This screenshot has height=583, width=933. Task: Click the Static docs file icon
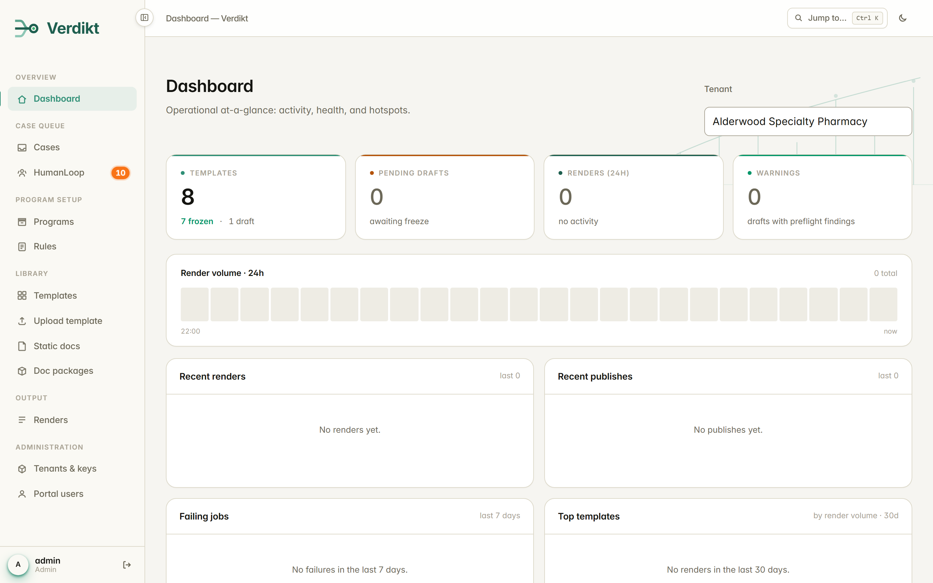(x=22, y=346)
